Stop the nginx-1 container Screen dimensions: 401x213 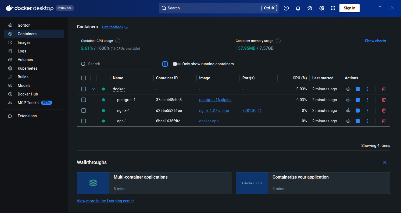[x=358, y=111]
